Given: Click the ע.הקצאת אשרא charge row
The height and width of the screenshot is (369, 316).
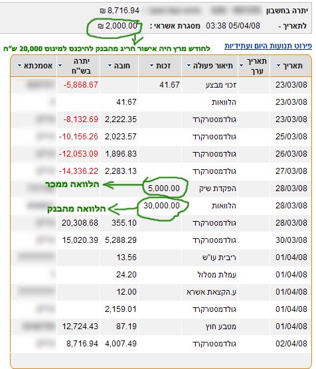Looking at the screenshot, I should coord(161,292).
